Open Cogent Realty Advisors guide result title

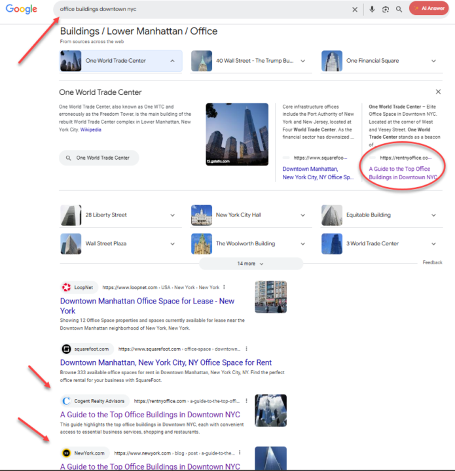tap(150, 415)
